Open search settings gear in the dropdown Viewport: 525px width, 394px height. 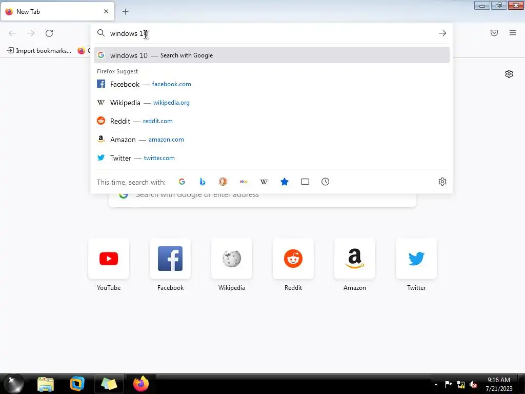(442, 182)
